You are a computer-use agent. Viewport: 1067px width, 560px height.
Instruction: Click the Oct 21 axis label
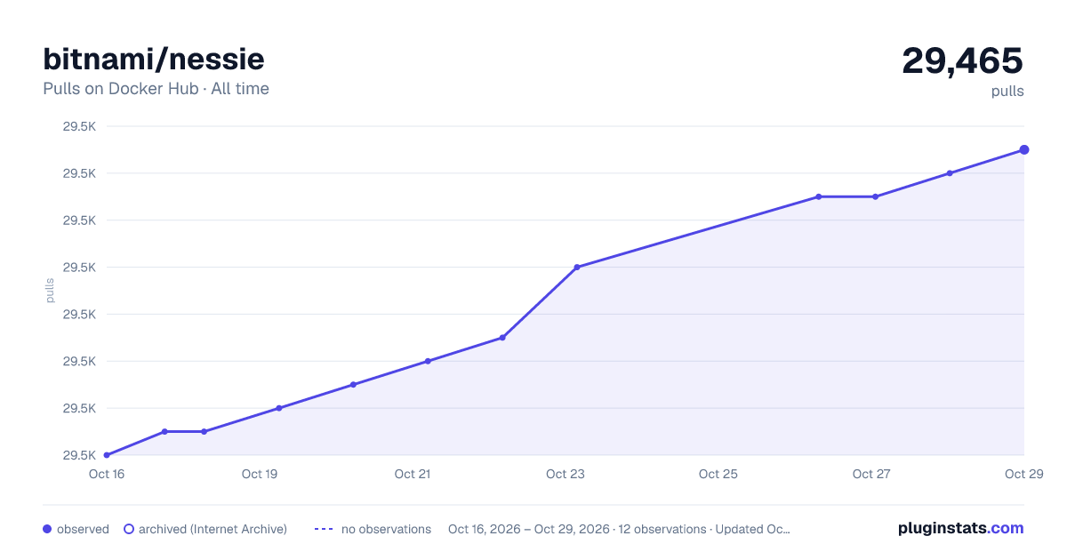(x=413, y=474)
